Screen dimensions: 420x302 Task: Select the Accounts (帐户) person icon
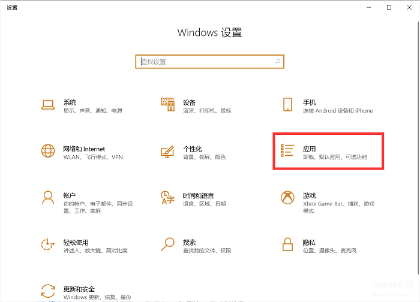coord(48,198)
